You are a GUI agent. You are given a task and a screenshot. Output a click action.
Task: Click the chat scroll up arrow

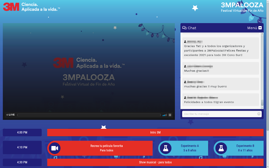click(262, 34)
